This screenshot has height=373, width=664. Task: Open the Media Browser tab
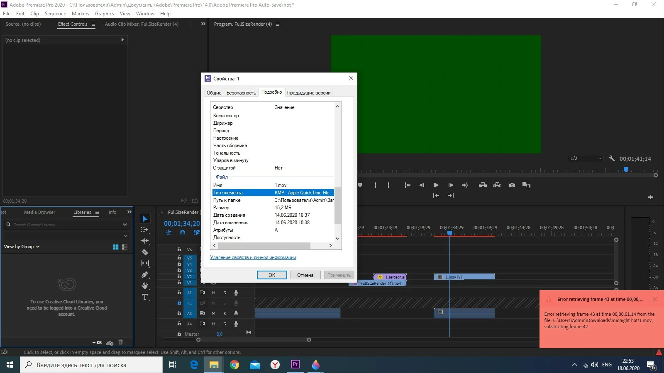[39, 212]
